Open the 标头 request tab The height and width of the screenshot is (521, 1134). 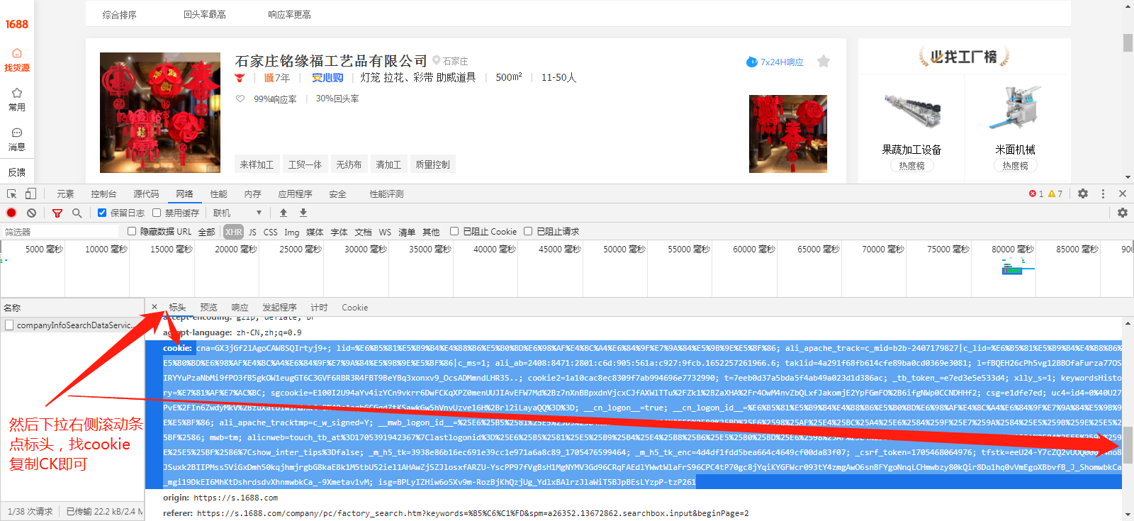[177, 308]
